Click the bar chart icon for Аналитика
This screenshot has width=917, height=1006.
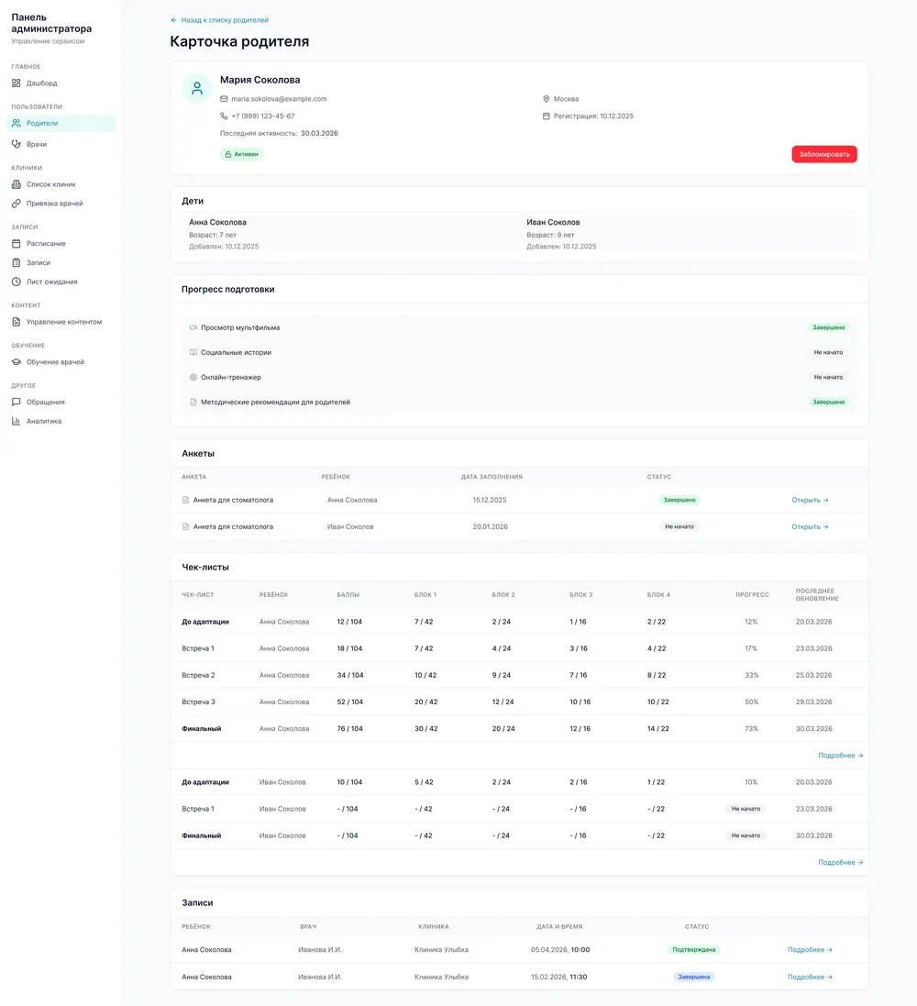(x=16, y=421)
